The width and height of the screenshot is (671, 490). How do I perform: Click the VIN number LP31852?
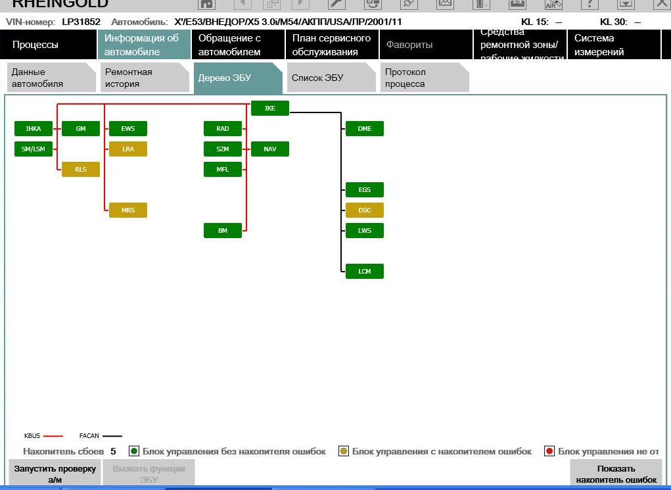click(81, 22)
